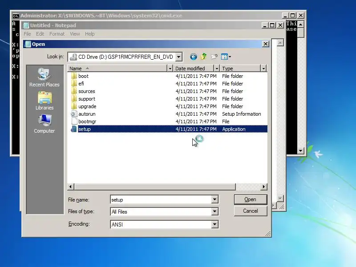Select Computer in the places sidebar

coord(44,124)
